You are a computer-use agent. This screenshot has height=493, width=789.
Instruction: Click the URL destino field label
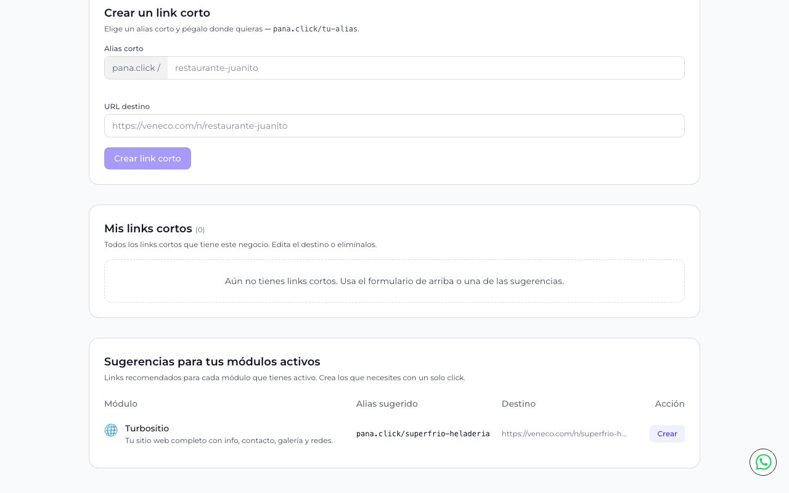pyautogui.click(x=127, y=107)
